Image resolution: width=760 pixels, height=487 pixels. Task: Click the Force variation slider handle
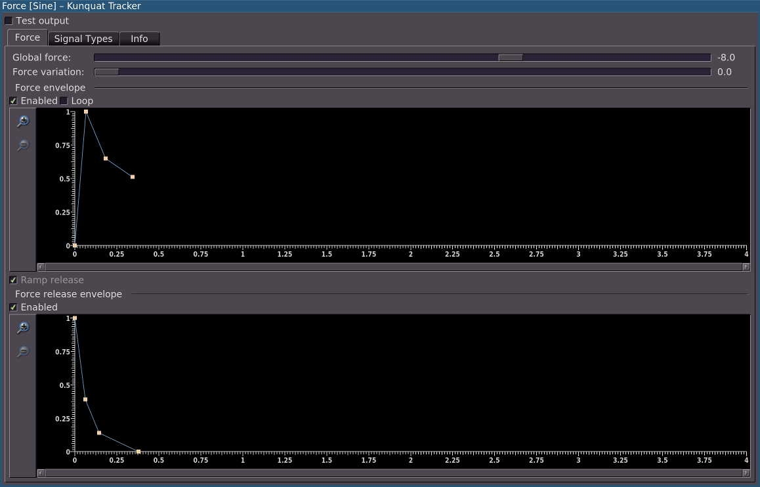point(106,72)
